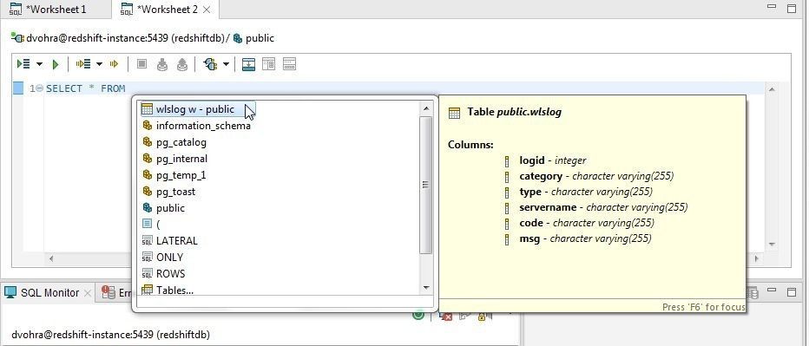Click the type - character varying(255) entry

pyautogui.click(x=586, y=192)
